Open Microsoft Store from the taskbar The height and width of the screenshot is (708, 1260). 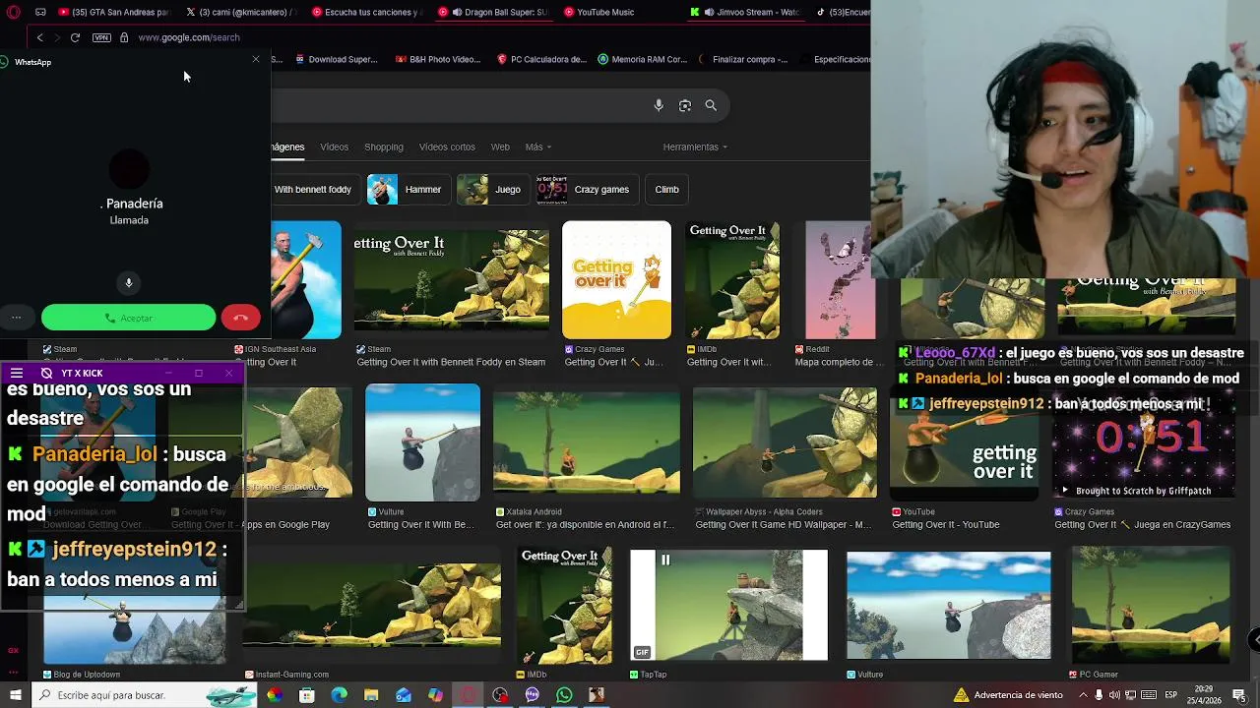coord(307,695)
